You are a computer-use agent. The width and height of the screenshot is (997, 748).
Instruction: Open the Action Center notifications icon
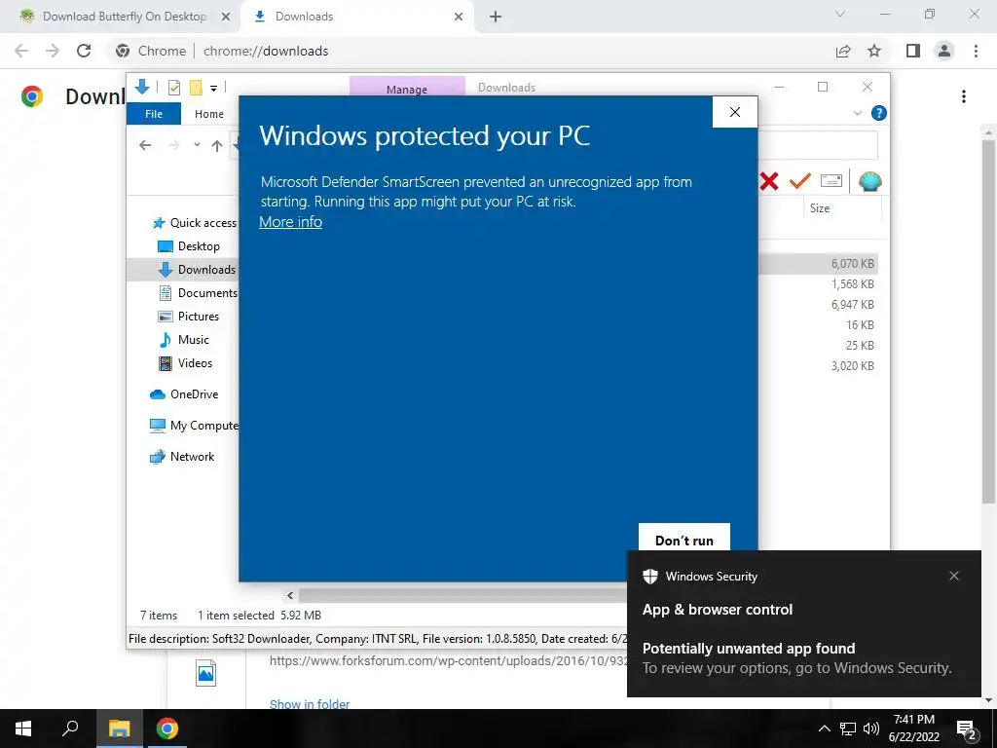(967, 729)
